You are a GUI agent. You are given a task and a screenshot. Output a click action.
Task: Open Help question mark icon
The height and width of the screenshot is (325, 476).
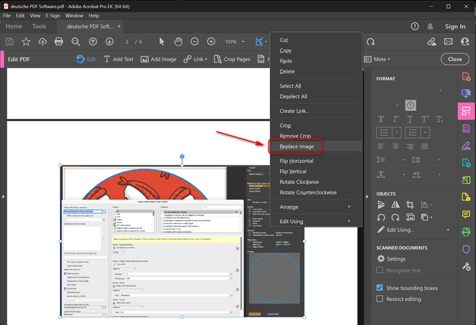click(x=415, y=26)
